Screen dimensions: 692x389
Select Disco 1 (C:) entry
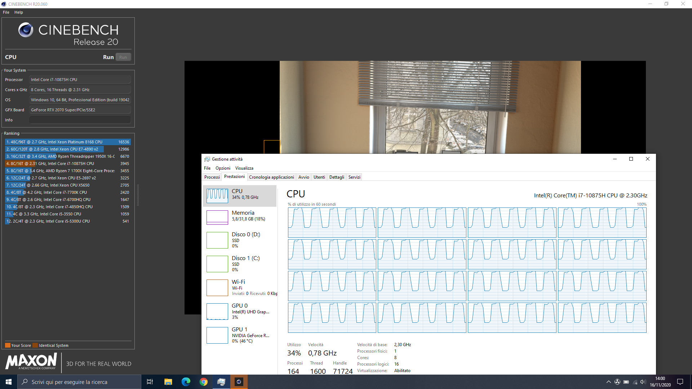coord(240,264)
